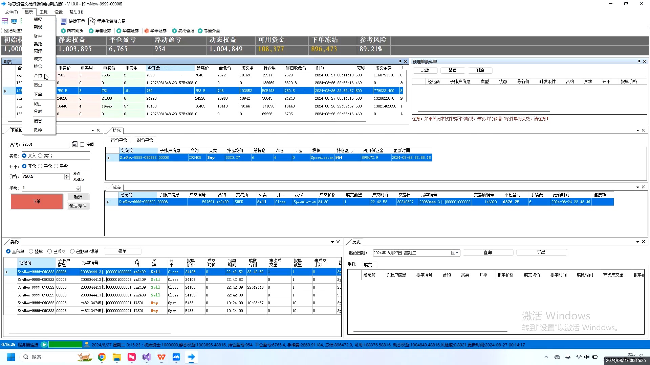Close the 预埋单条件单 panel
The height and width of the screenshot is (365, 650).
point(645,62)
